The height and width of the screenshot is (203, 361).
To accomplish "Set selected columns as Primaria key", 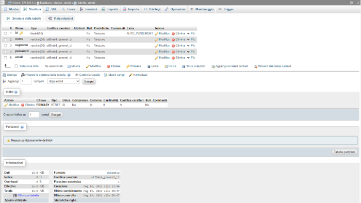I will click(134, 66).
